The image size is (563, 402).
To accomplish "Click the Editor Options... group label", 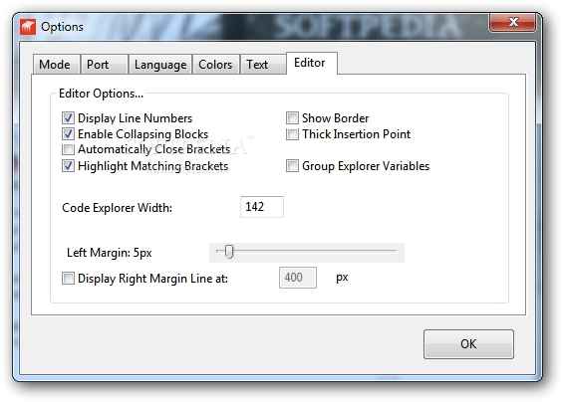I will [x=101, y=94].
